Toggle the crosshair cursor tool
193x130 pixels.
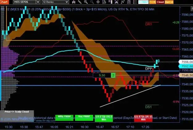click(98, 2)
